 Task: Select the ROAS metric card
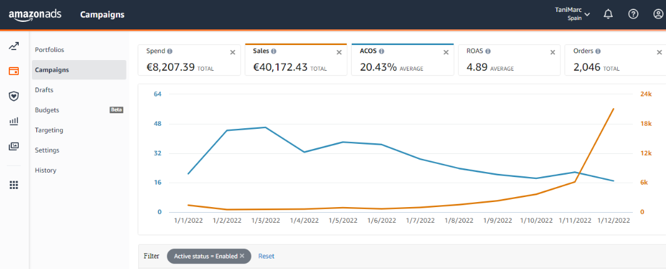(x=510, y=60)
